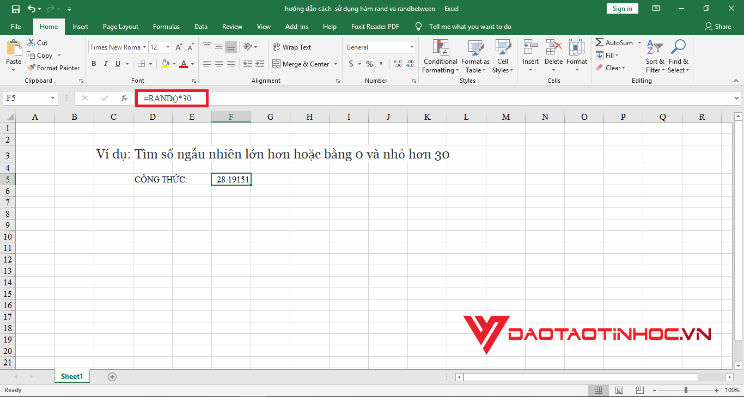Viewport: 744px width, 397px height.
Task: Enable Merge & Center for the selection
Action: (x=301, y=64)
